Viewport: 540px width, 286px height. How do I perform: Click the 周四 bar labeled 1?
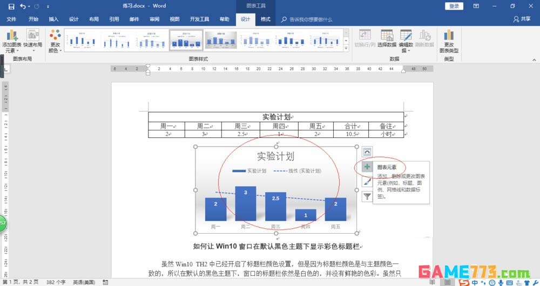point(306,215)
